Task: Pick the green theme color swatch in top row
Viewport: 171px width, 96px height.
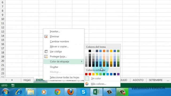Action: pos(118,51)
